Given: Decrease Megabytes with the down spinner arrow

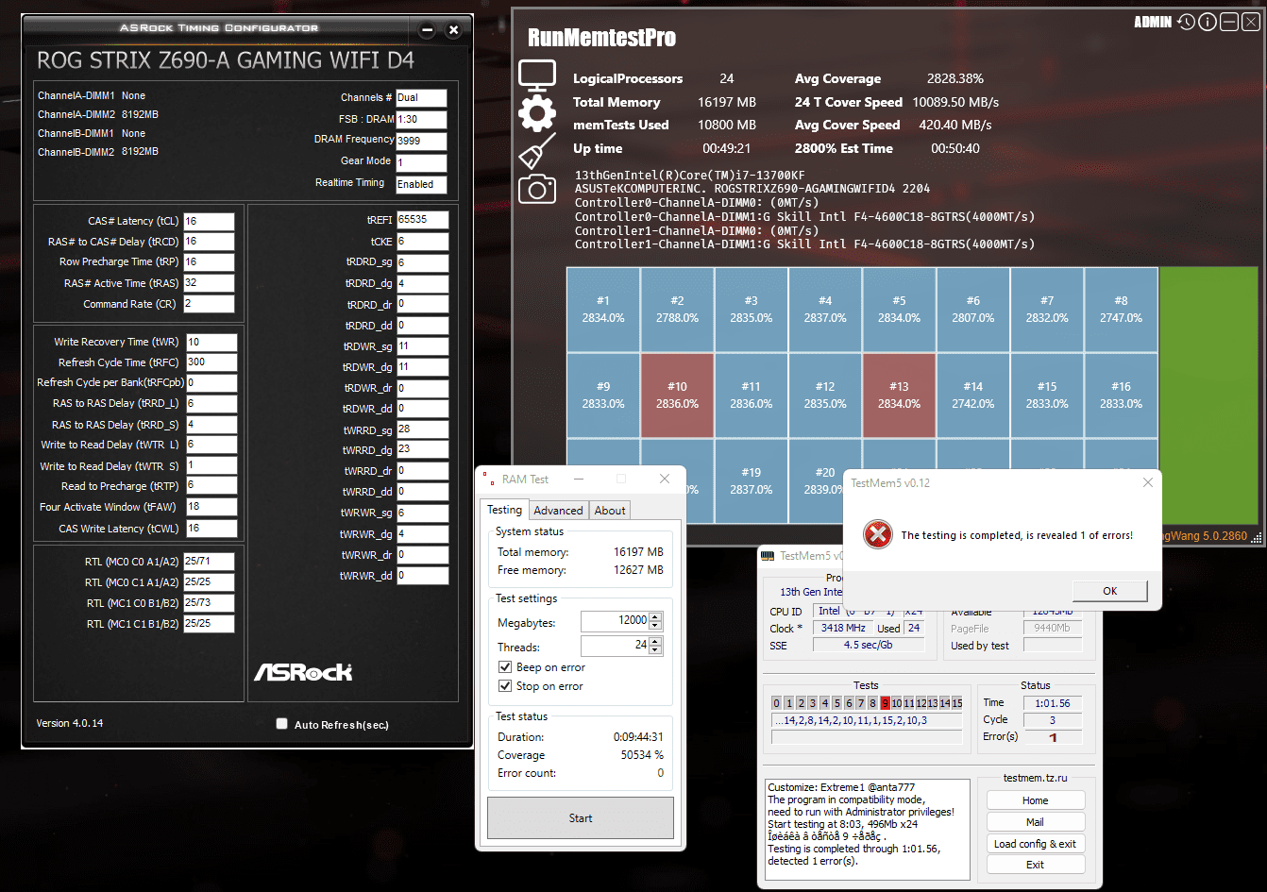Looking at the screenshot, I should pyautogui.click(x=655, y=625).
